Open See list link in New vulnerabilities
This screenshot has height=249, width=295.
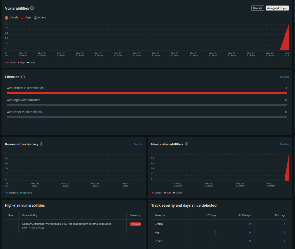coord(284,144)
